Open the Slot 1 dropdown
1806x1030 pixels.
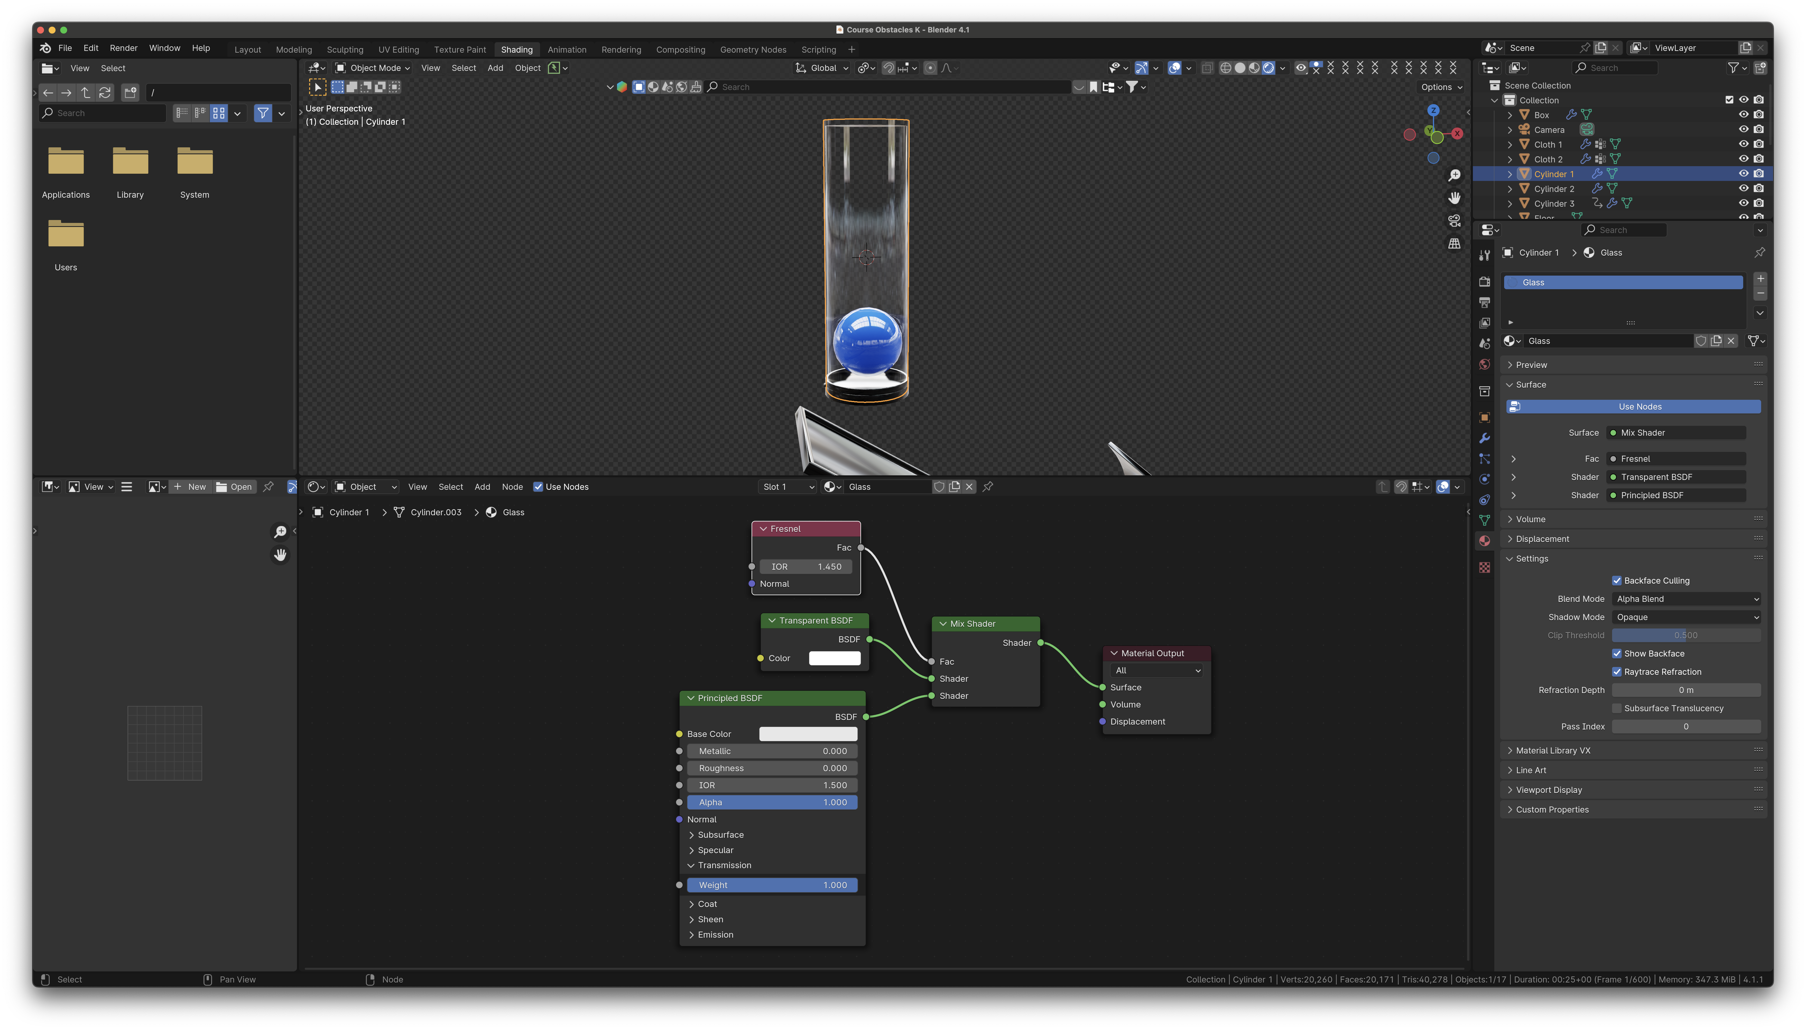[x=788, y=487]
